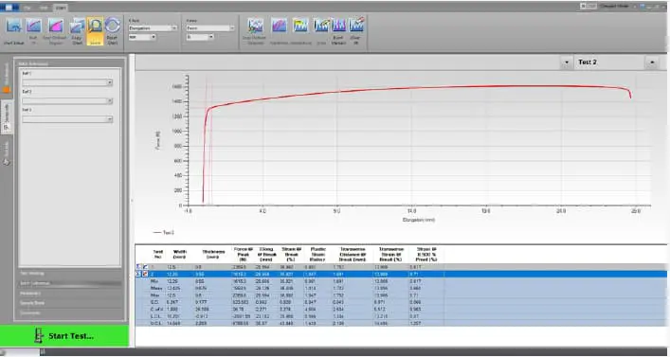Switch to the Chart ribbon tab

click(60, 8)
